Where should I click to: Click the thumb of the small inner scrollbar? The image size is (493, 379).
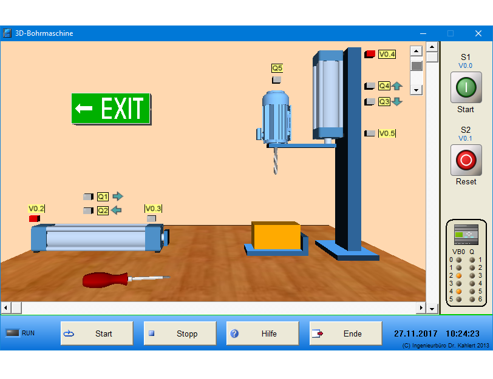pyautogui.click(x=416, y=66)
